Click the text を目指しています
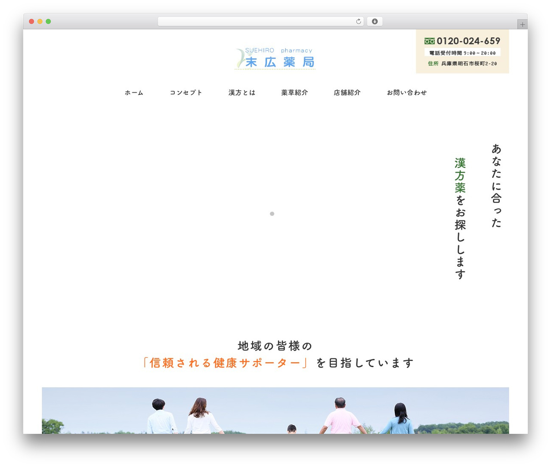 tap(365, 363)
